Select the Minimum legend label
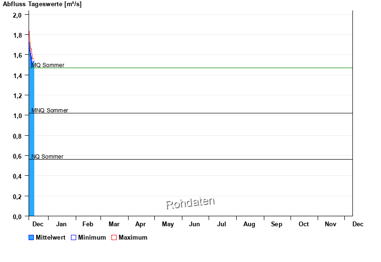The image size is (381, 262). click(x=92, y=238)
